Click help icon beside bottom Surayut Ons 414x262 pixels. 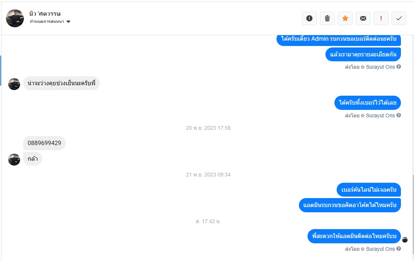tap(399, 249)
